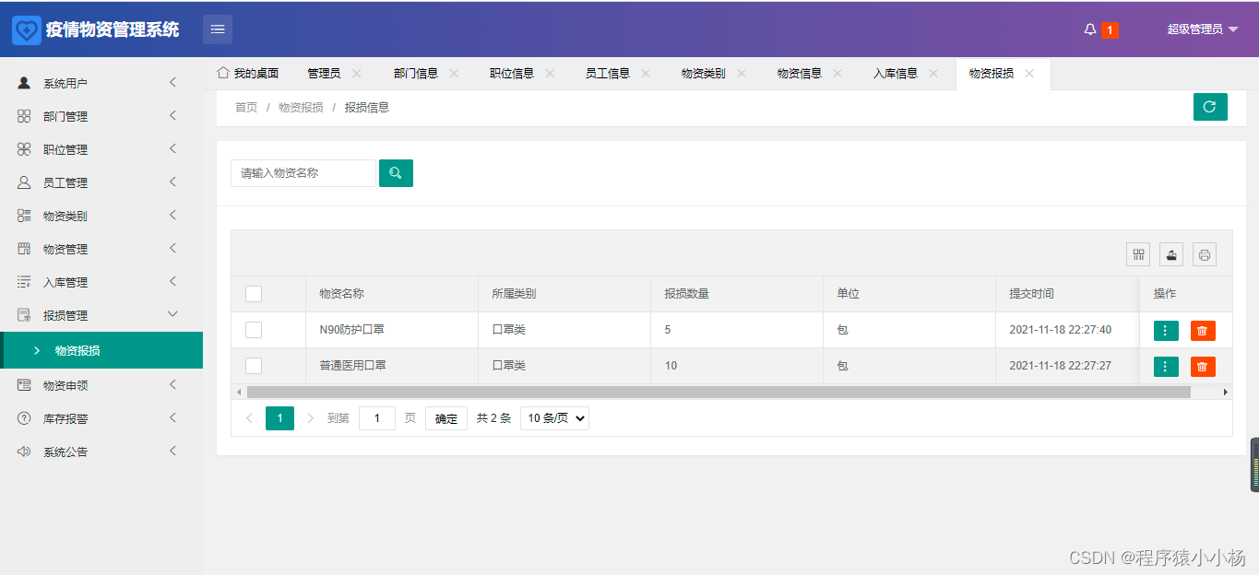
Task: Click the orange notification count badge
Action: (1110, 29)
